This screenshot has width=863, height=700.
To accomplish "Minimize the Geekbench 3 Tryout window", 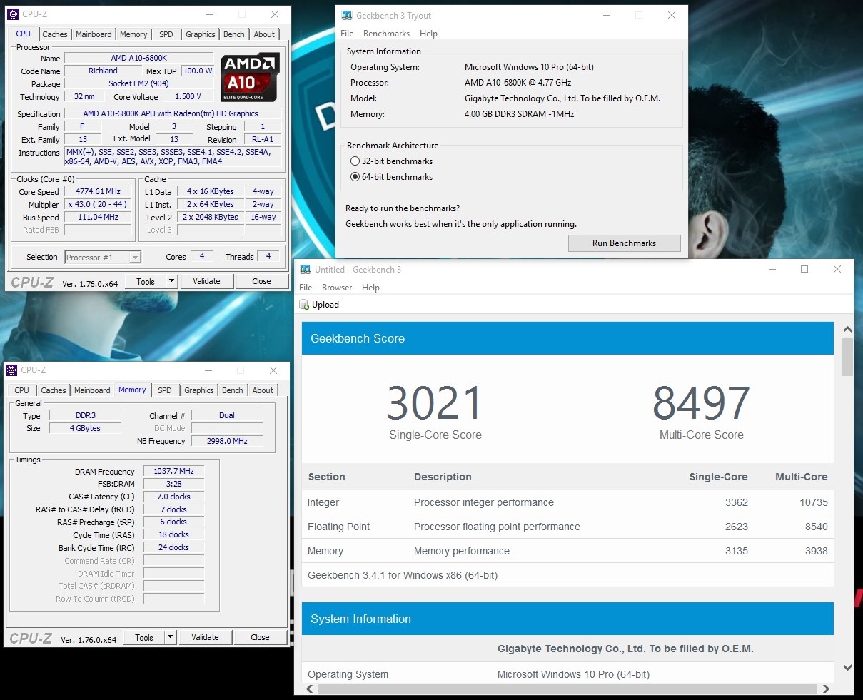I will [x=606, y=15].
